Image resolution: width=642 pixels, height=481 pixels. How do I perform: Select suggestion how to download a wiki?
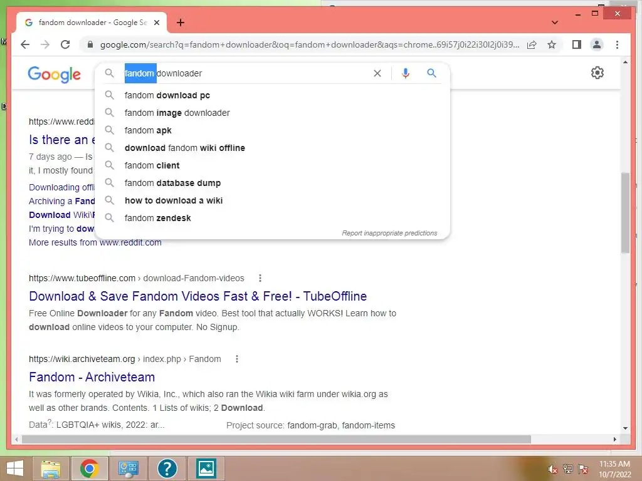click(272, 201)
